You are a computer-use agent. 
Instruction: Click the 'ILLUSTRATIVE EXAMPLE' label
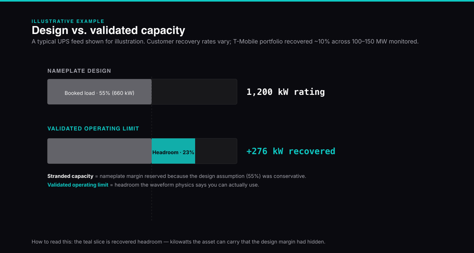[68, 21]
